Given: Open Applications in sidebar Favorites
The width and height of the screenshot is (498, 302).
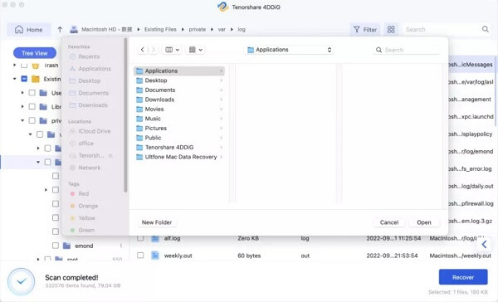Looking at the screenshot, I should [90, 69].
